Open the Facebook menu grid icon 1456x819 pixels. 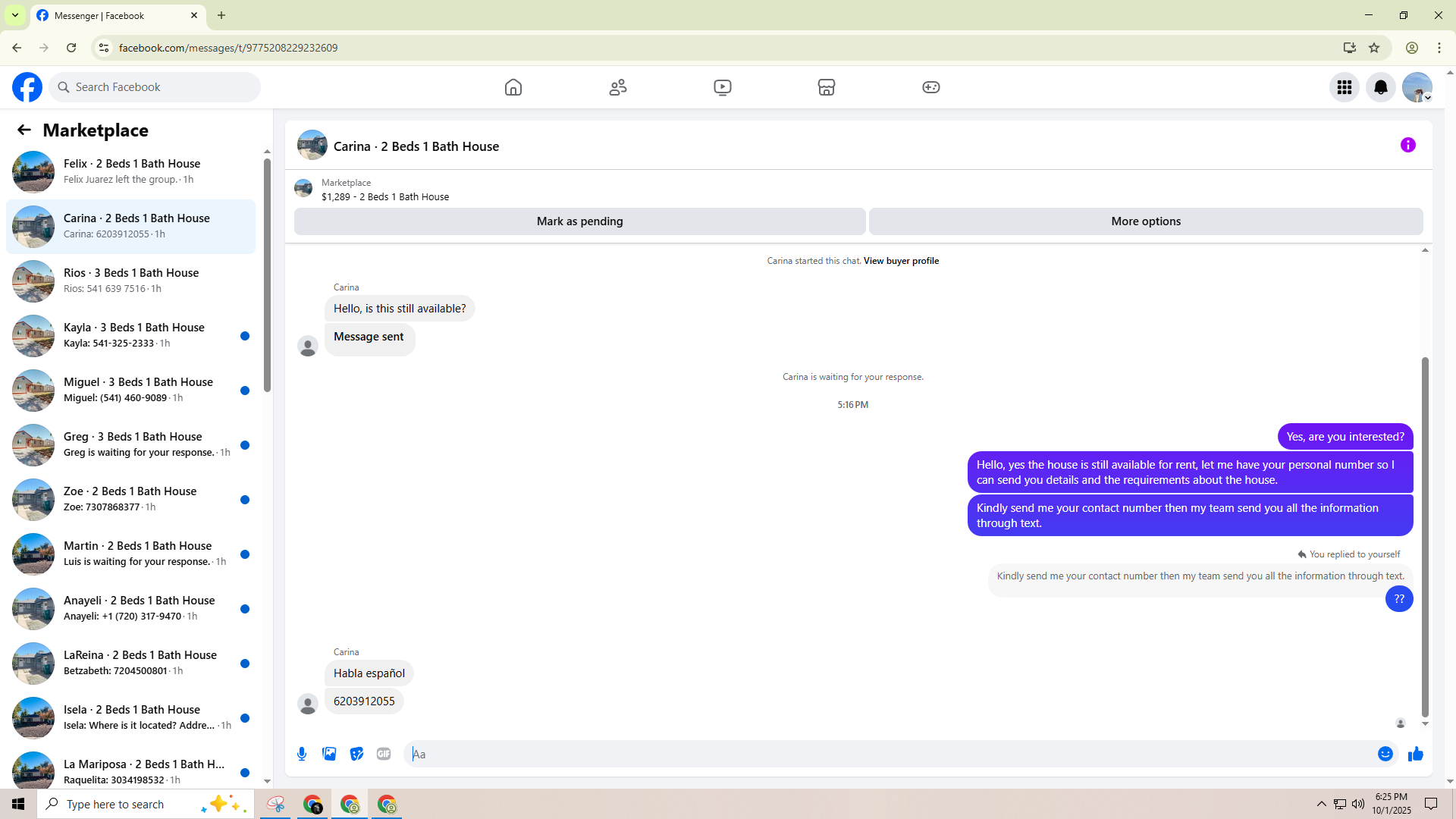click(1345, 87)
